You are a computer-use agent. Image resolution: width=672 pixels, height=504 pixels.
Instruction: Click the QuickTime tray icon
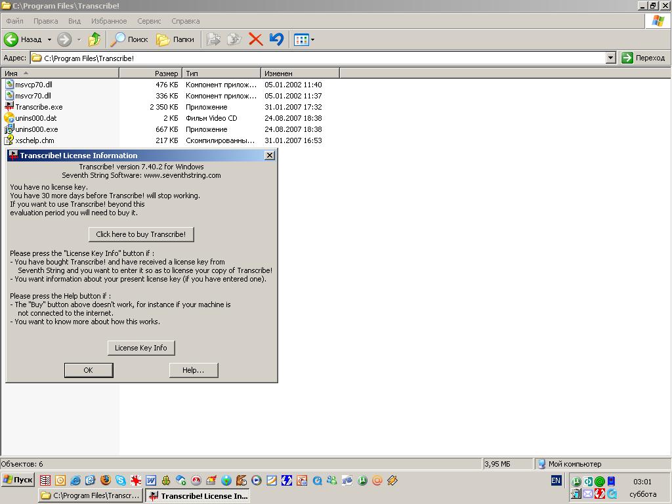pos(612,493)
